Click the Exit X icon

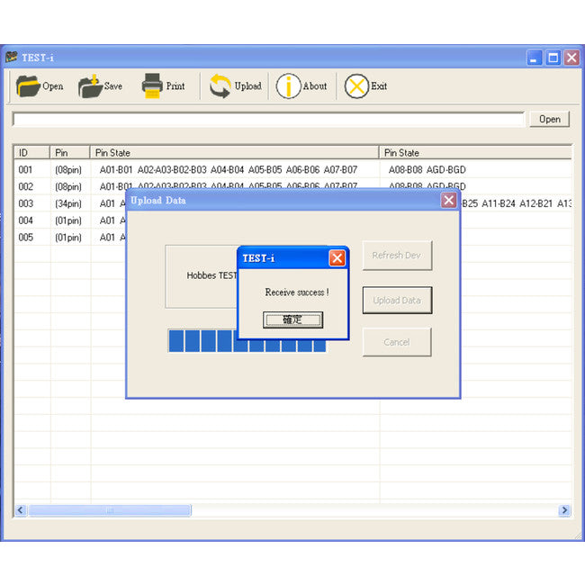(356, 86)
